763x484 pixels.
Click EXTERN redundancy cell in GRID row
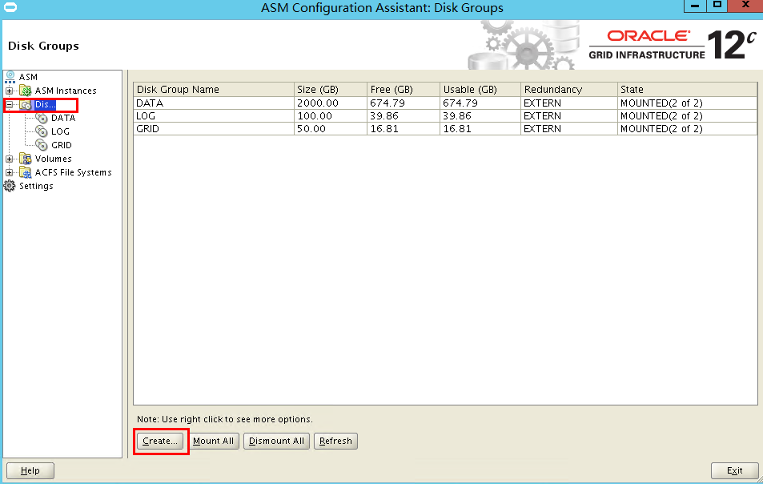tap(568, 128)
